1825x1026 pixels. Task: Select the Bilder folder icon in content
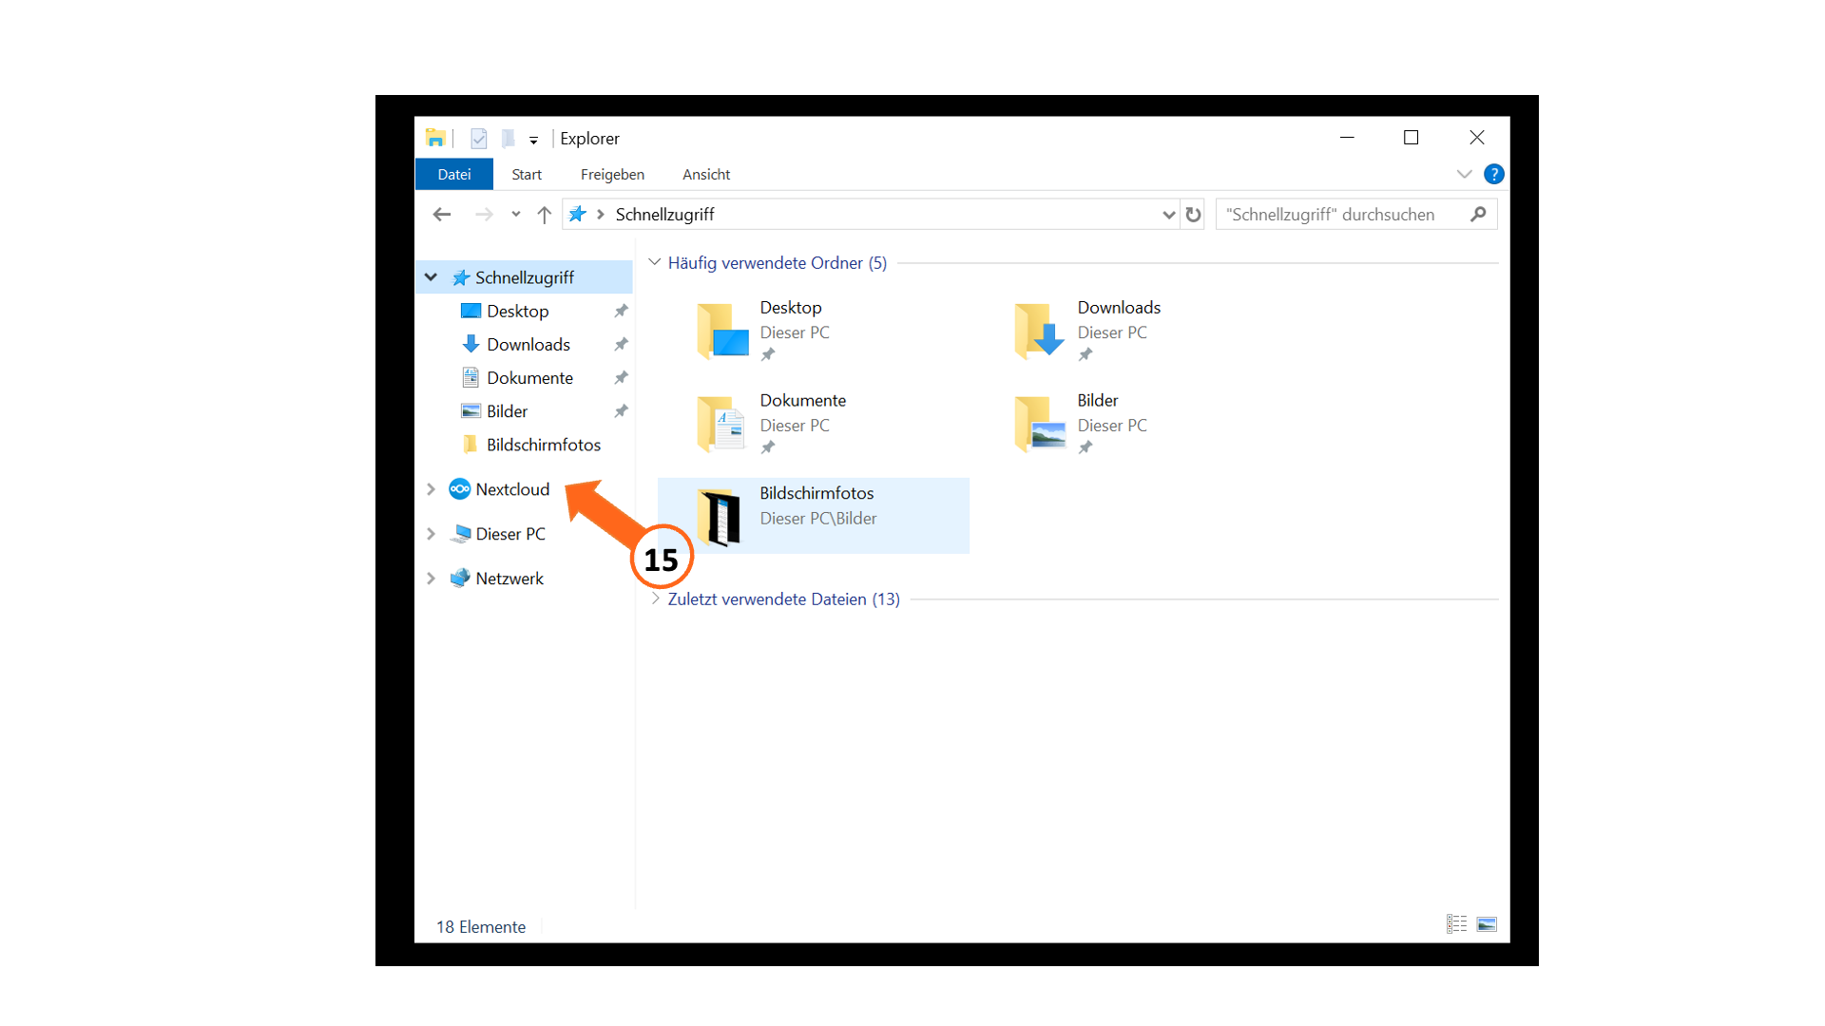pyautogui.click(x=1040, y=423)
